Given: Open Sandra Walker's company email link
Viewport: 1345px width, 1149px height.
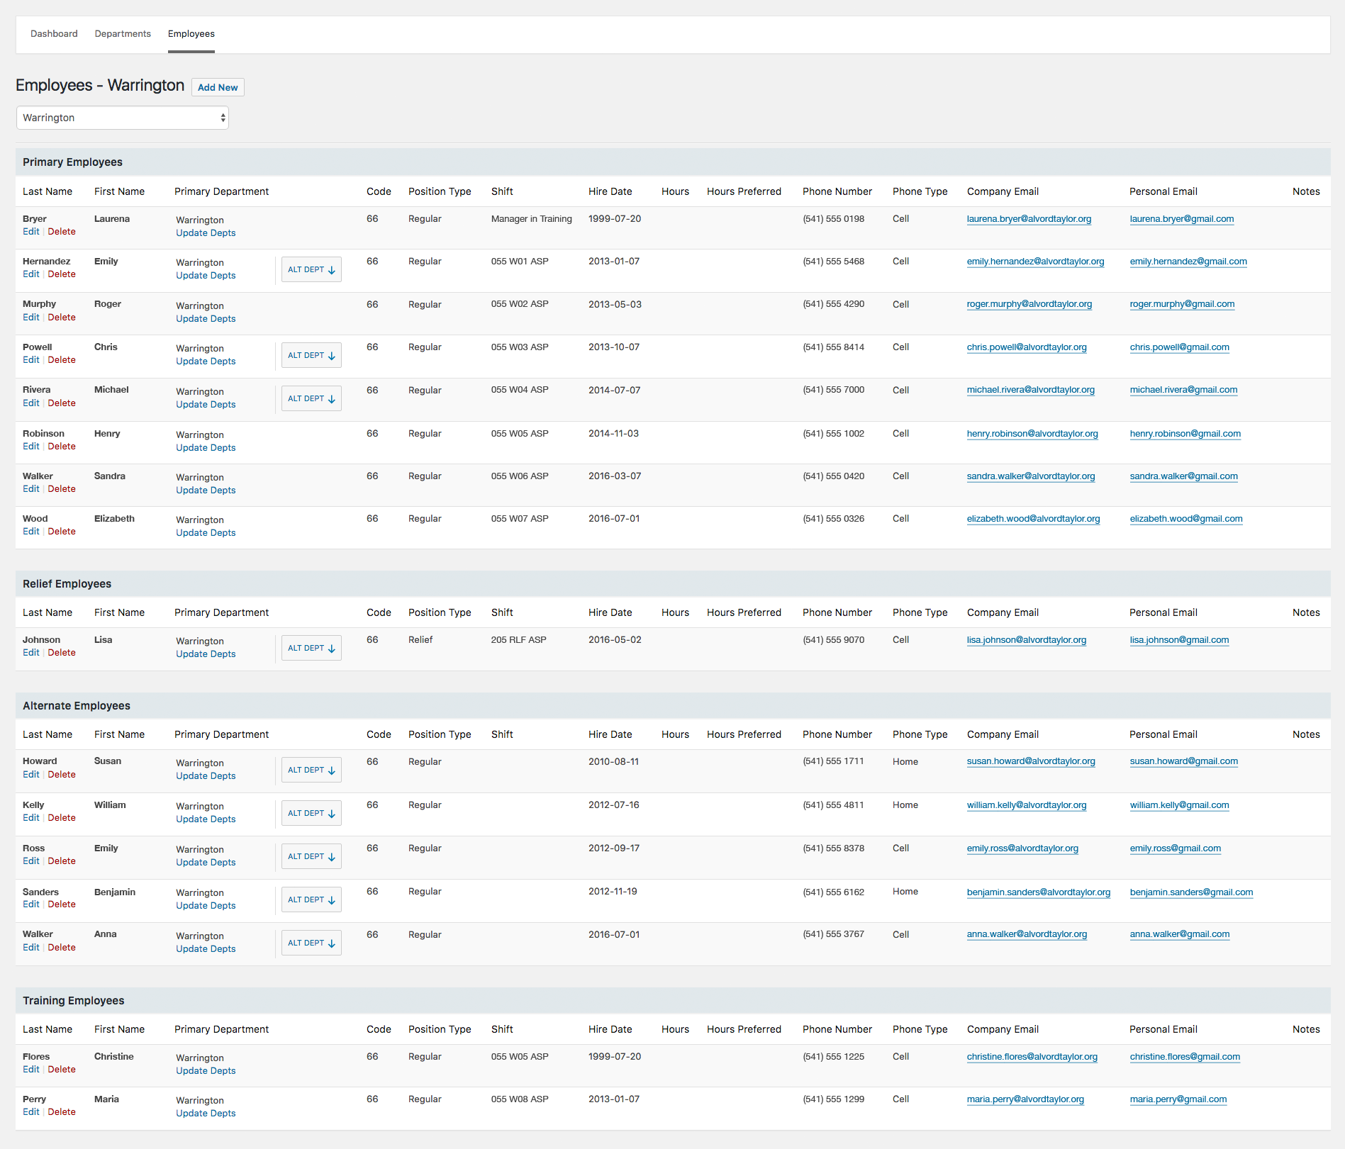Looking at the screenshot, I should [1030, 476].
